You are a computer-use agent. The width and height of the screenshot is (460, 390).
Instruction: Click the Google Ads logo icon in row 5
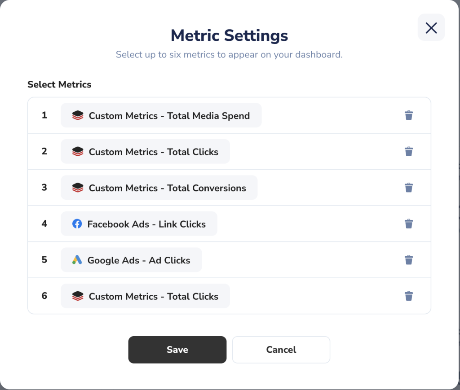77,260
